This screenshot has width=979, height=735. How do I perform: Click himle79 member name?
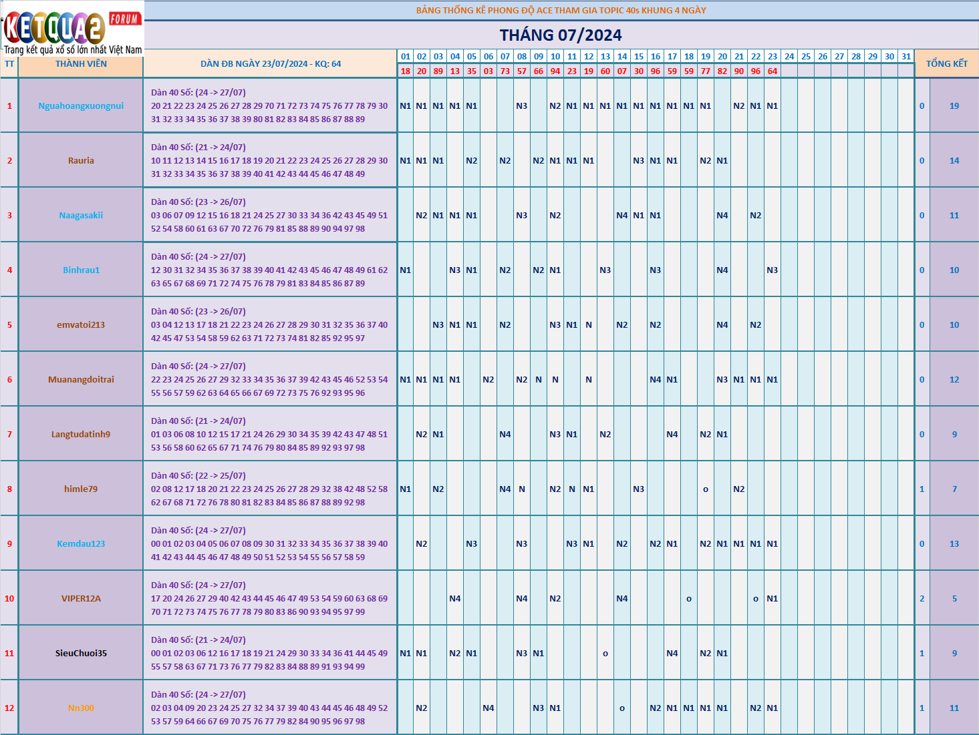click(81, 489)
